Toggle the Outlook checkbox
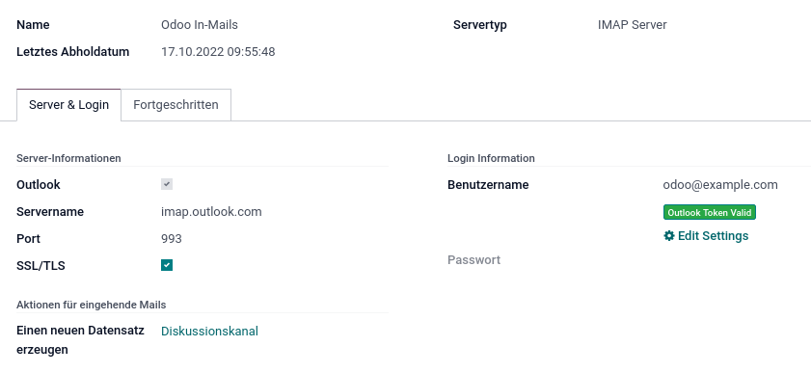The height and width of the screenshot is (373, 811). (167, 184)
